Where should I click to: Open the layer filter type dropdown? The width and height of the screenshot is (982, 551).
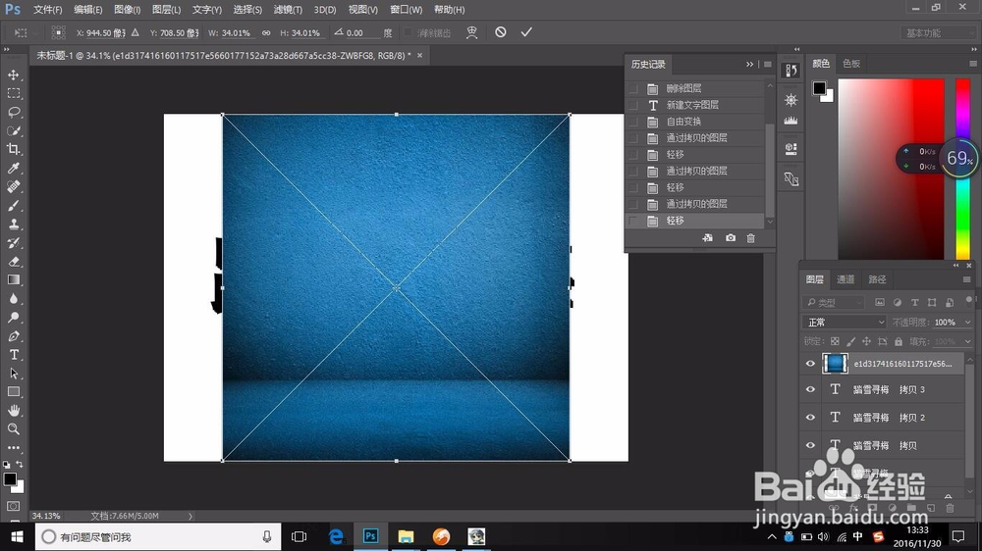[x=834, y=303]
